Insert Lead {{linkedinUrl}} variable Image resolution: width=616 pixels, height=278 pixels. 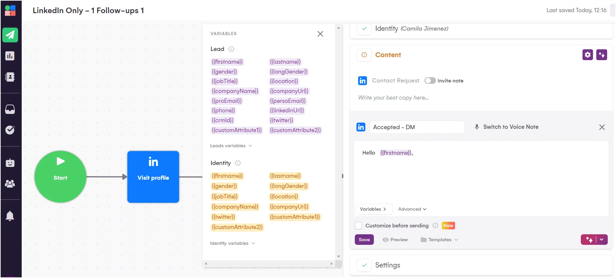pyautogui.click(x=287, y=110)
